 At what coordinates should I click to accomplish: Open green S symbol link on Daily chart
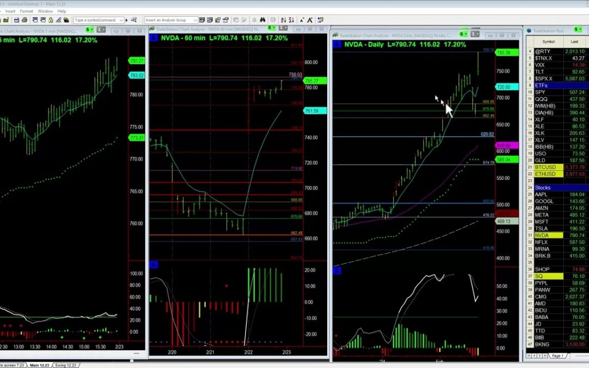click(464, 34)
